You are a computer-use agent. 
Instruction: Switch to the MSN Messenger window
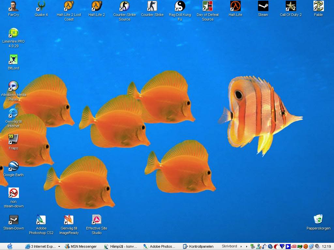(81, 246)
